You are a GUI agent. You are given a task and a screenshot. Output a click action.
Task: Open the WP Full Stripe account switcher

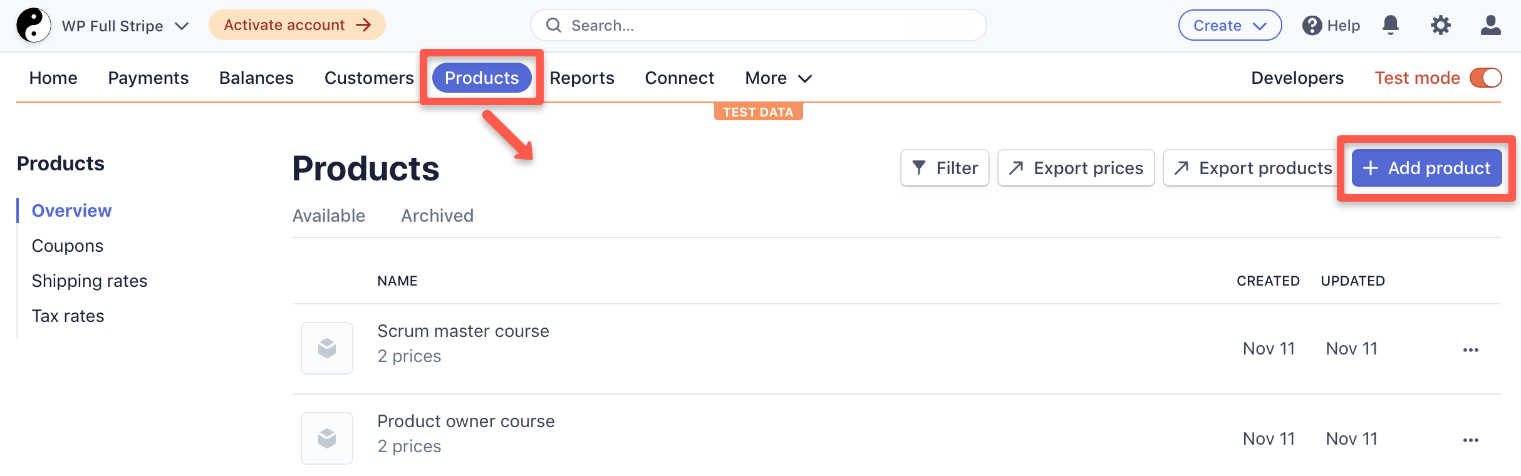tap(123, 26)
